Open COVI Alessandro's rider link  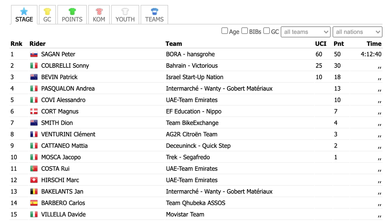(63, 100)
